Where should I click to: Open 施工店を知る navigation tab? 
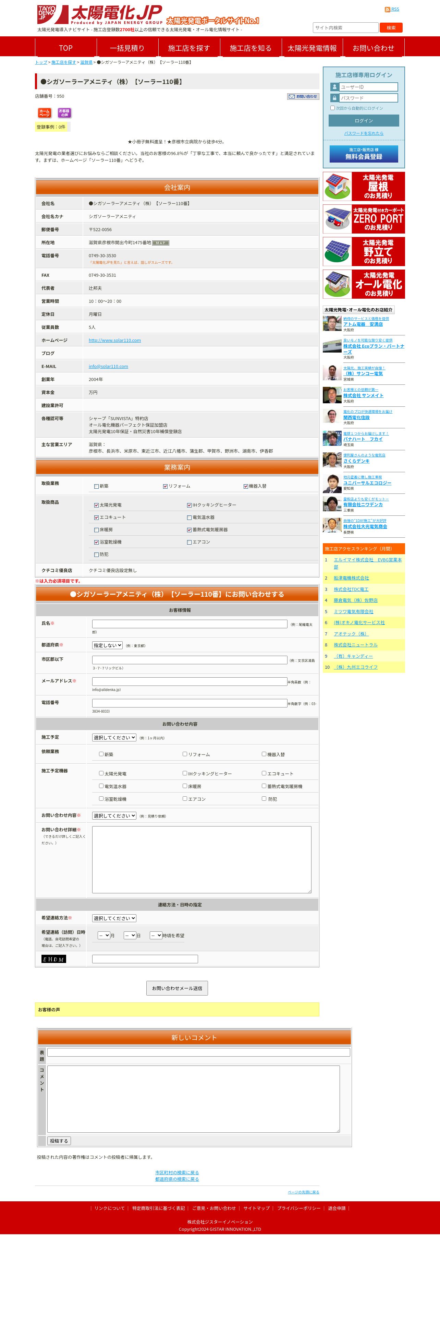click(250, 48)
